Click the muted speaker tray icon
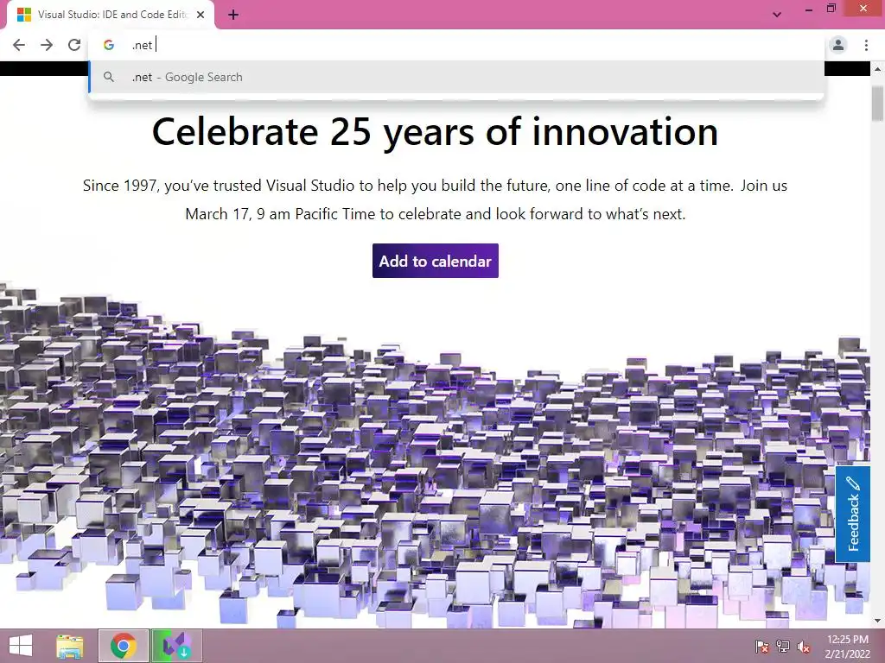Viewport: 885px width, 663px height. [803, 647]
